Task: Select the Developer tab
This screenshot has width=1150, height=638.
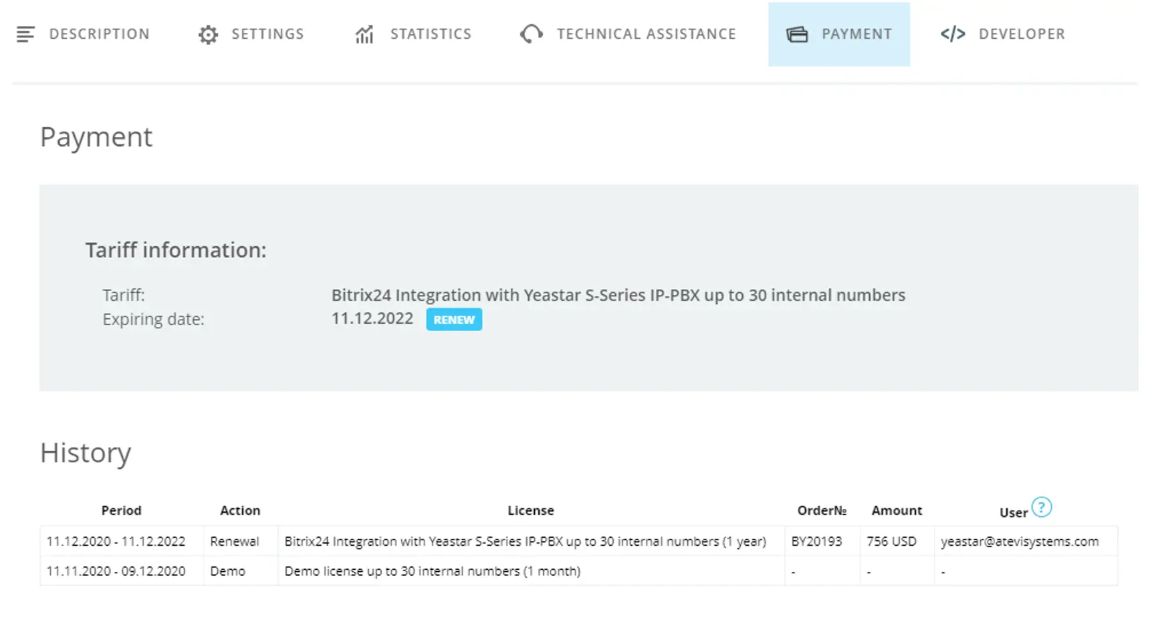Action: point(1021,34)
